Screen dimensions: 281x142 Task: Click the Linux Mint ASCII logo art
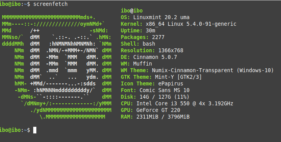click(57, 67)
